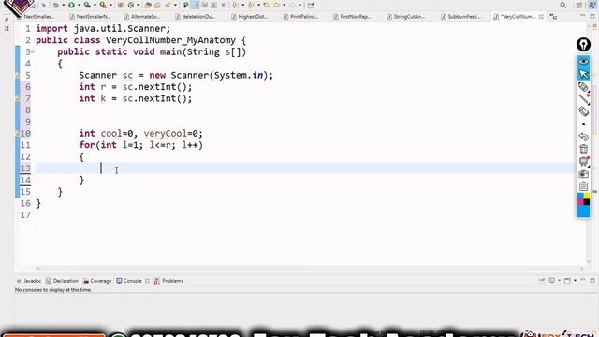The image size is (599, 337).
Task: Click the Pin Editor toolbar icon
Action: coord(311,6)
